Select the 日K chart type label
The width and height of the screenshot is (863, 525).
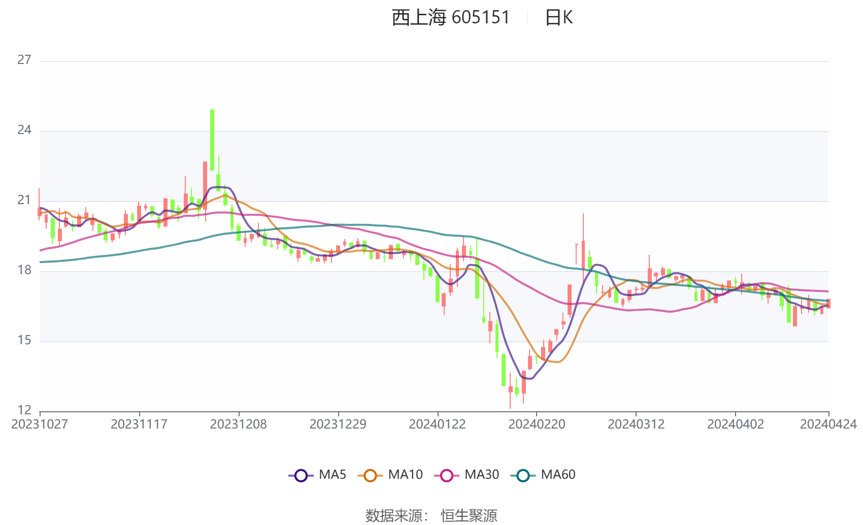(x=558, y=18)
